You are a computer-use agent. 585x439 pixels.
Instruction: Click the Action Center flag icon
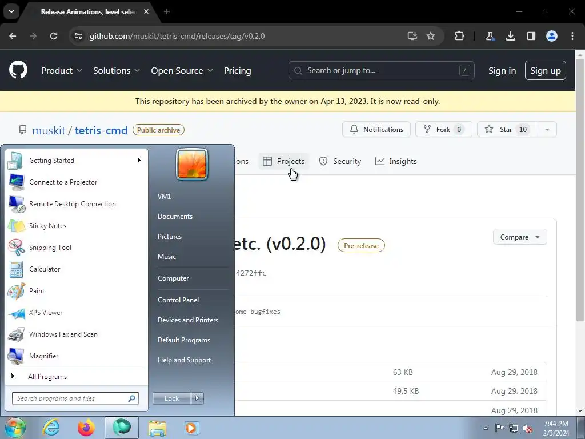pyautogui.click(x=499, y=428)
